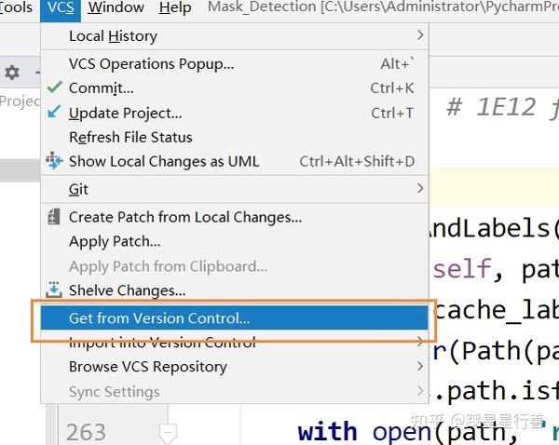Choose Apply Patch... menu item
This screenshot has height=445, width=559.
[x=115, y=241]
